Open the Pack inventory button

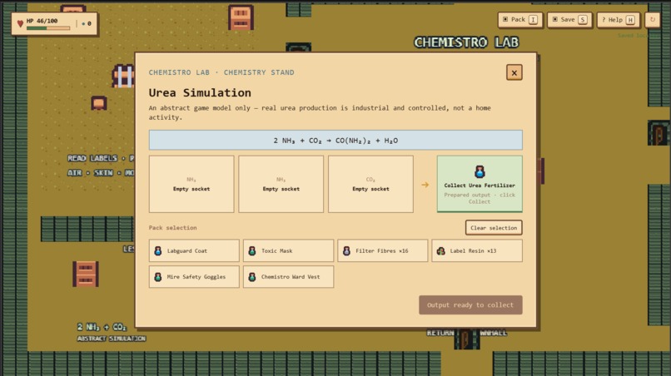point(520,20)
